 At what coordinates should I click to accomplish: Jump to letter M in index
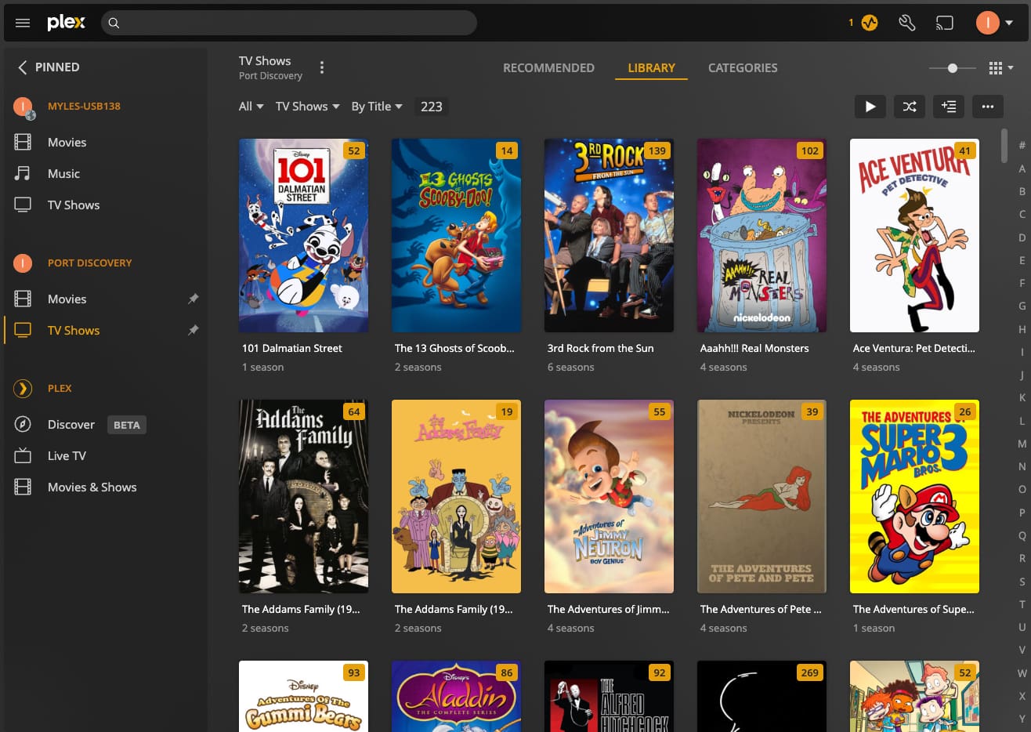click(1022, 444)
